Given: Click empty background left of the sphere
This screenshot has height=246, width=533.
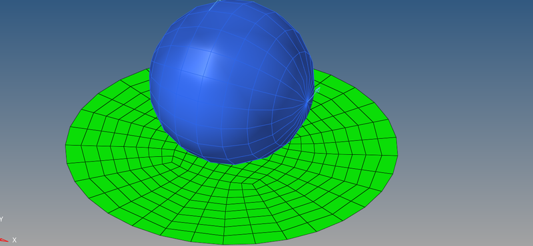Looking at the screenshot, I should 68,41.
